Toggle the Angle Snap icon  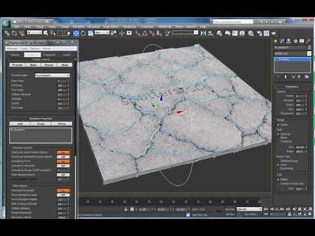pos(144,33)
